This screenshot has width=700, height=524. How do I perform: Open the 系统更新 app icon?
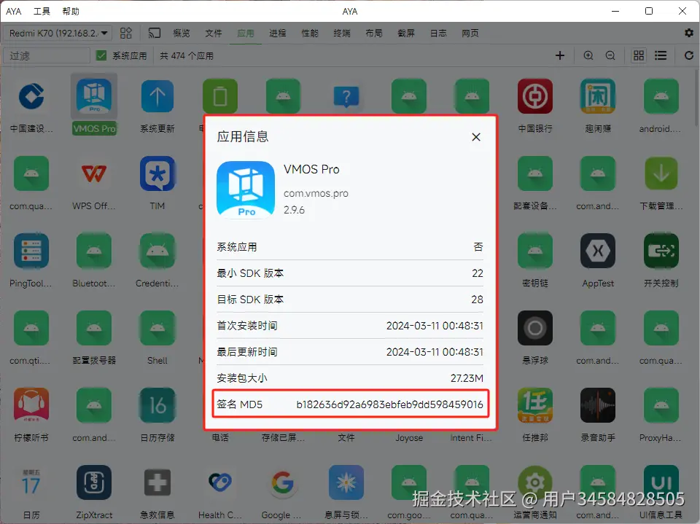157,96
